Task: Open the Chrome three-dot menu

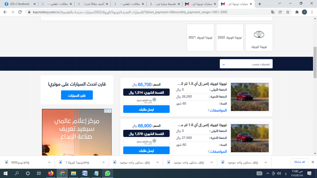Action: pos(312,12)
